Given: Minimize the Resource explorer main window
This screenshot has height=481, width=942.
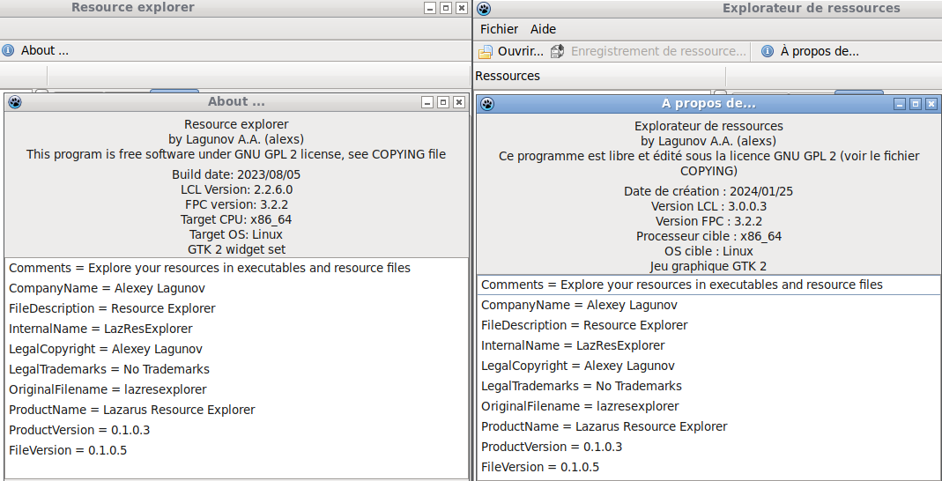Looking at the screenshot, I should click(x=429, y=8).
